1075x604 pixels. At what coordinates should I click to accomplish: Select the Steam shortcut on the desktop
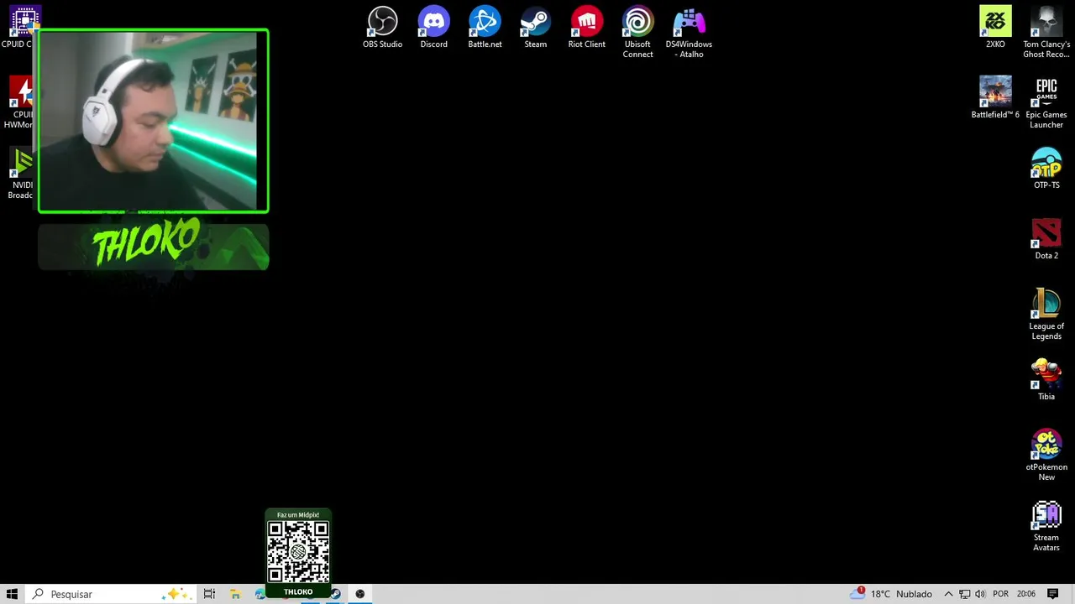pos(535,28)
